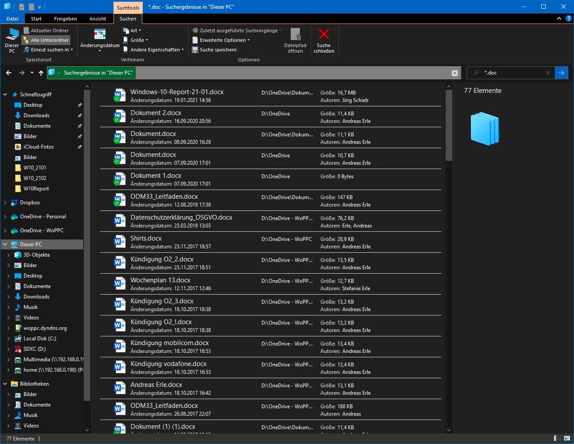Click the up arrow navigation icon
Image resolution: width=574 pixels, height=444 pixels.
tap(41, 73)
